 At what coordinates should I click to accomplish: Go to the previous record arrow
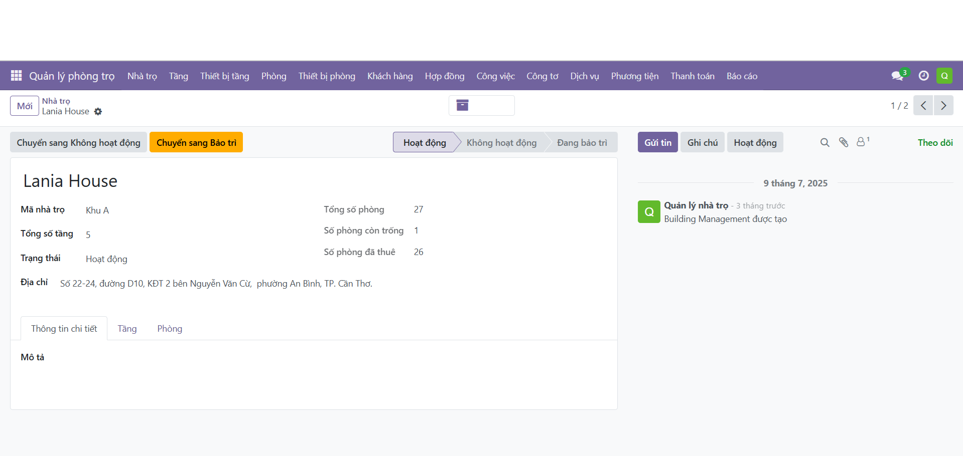pos(923,105)
